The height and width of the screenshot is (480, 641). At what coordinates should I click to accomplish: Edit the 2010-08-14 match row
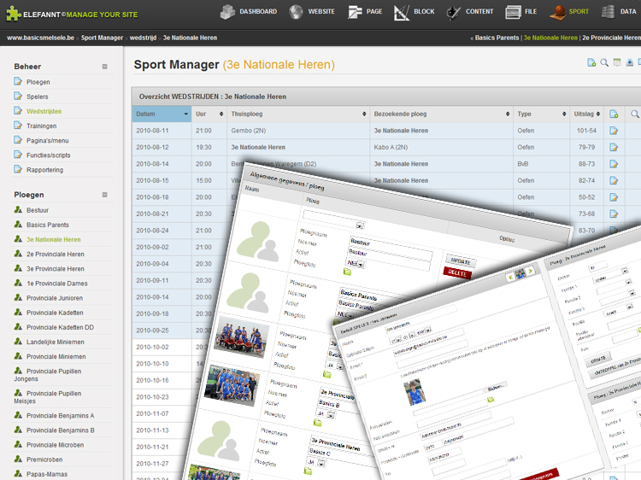tap(614, 164)
